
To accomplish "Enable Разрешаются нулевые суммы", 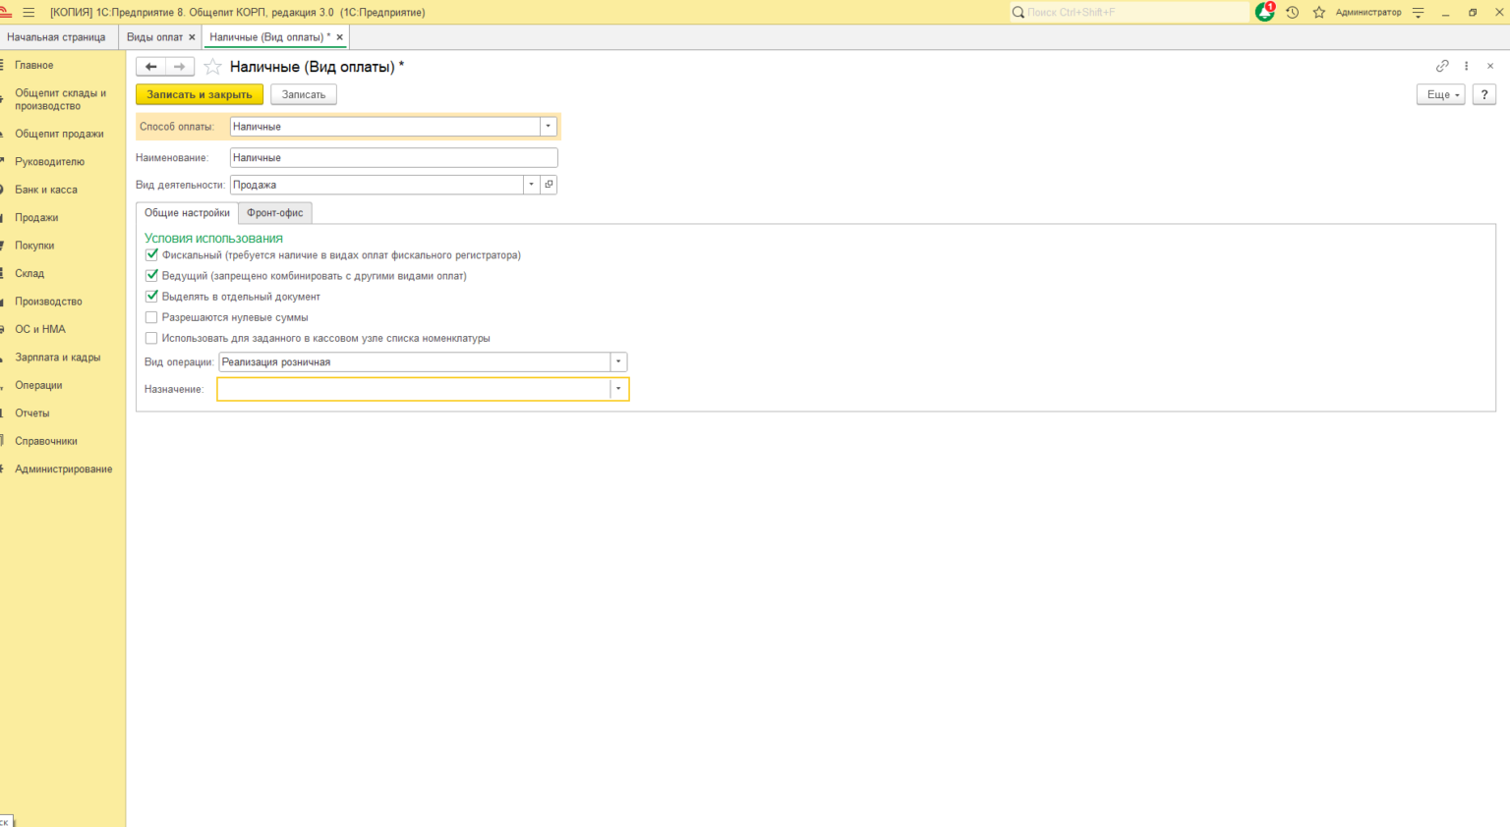I will (151, 317).
